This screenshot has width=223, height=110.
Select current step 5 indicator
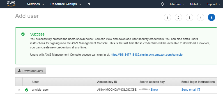coord(211,17)
